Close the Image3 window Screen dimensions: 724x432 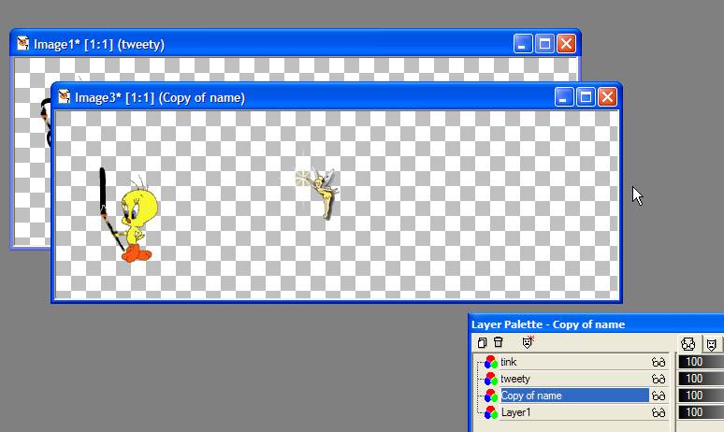607,97
